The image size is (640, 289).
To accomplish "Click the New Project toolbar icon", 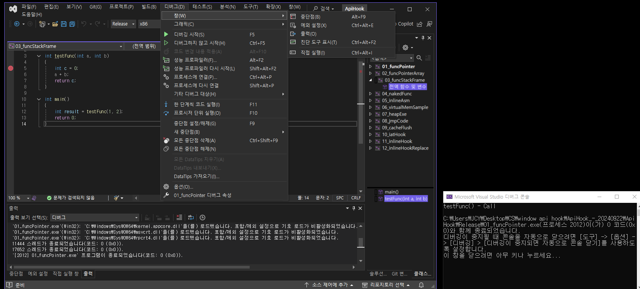I will tap(42, 24).
